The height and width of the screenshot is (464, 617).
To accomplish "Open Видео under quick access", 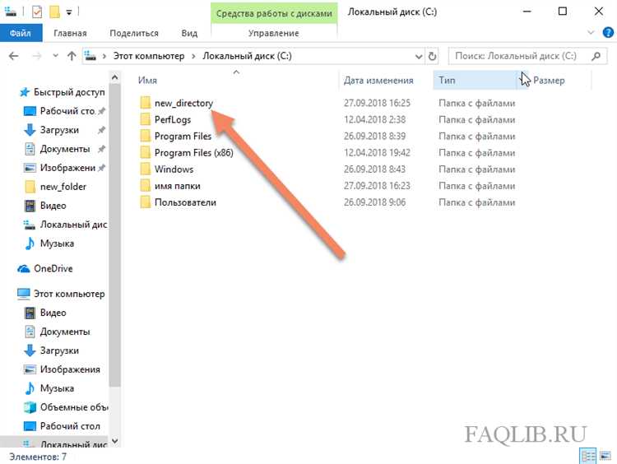I will (x=53, y=206).
